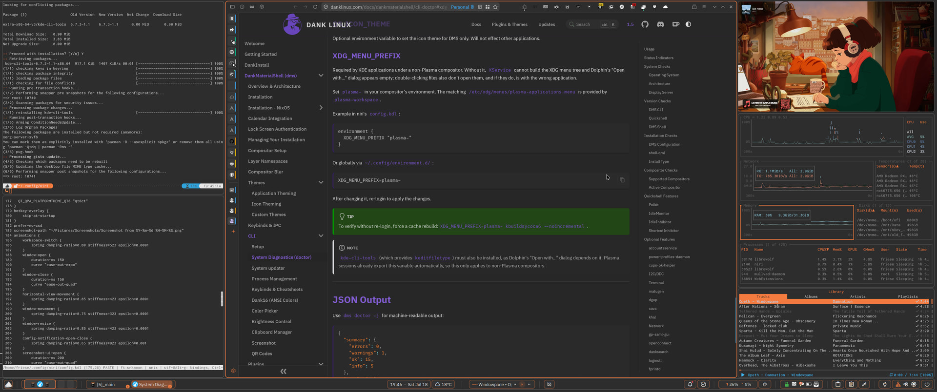Click the lofi Apple Music video thumbnail

click(835, 57)
